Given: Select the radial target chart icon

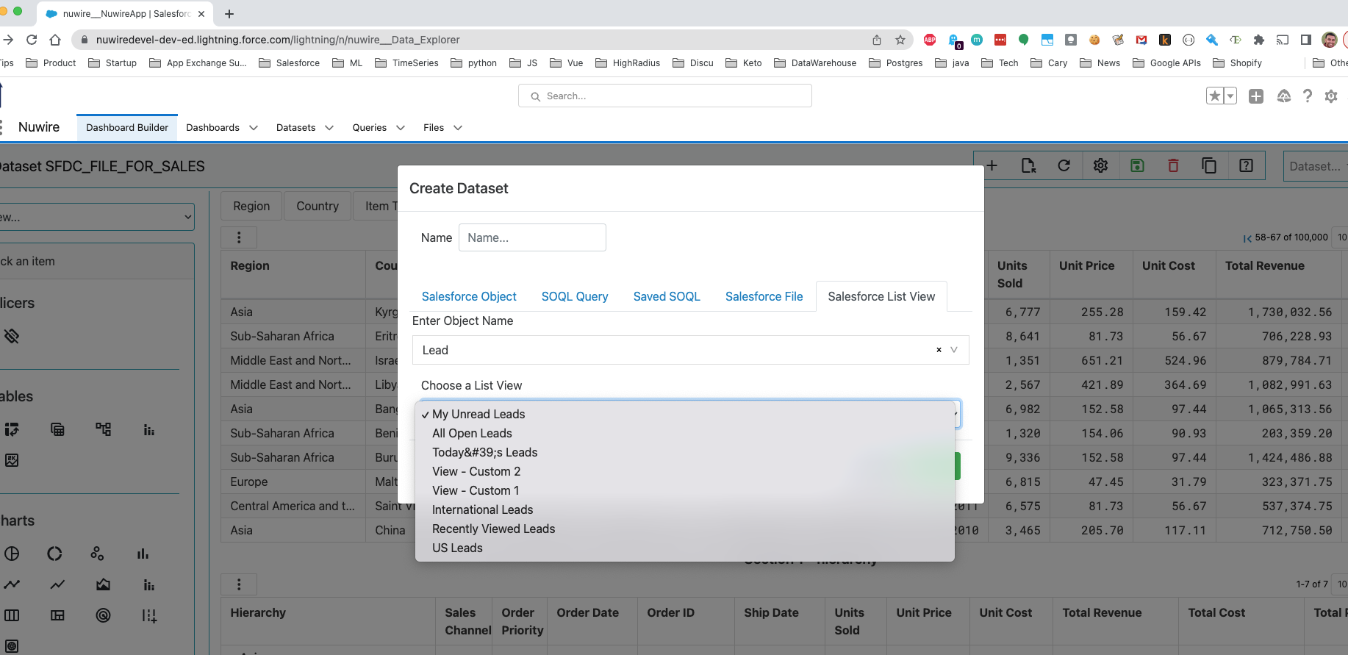Looking at the screenshot, I should point(103,615).
